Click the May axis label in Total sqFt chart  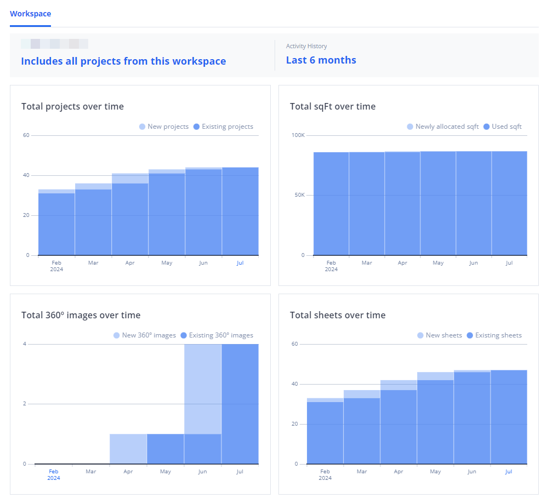point(438,263)
